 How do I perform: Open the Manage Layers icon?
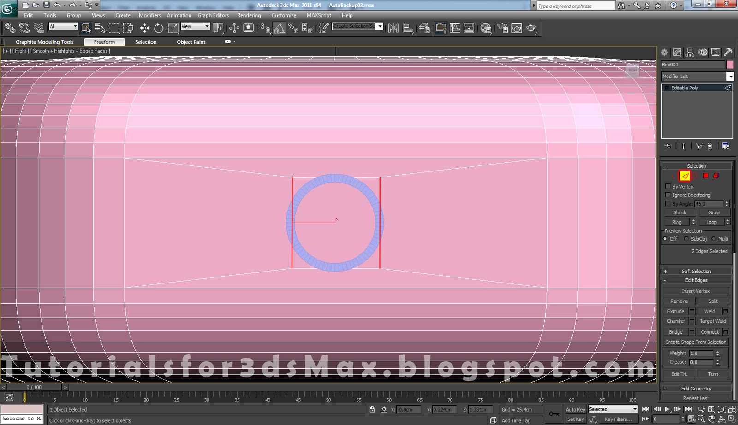point(424,28)
